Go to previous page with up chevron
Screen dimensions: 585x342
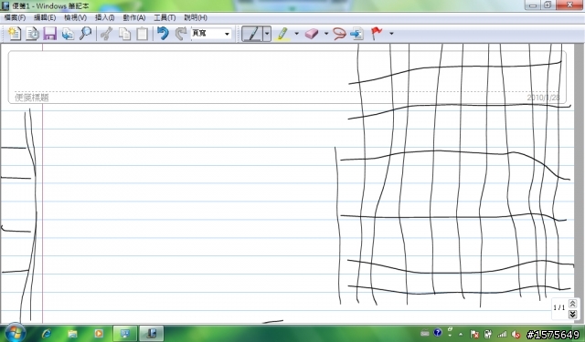(x=572, y=304)
